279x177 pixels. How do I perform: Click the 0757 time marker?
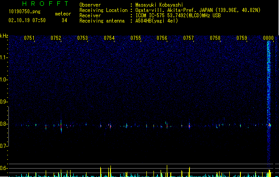(x=189, y=38)
